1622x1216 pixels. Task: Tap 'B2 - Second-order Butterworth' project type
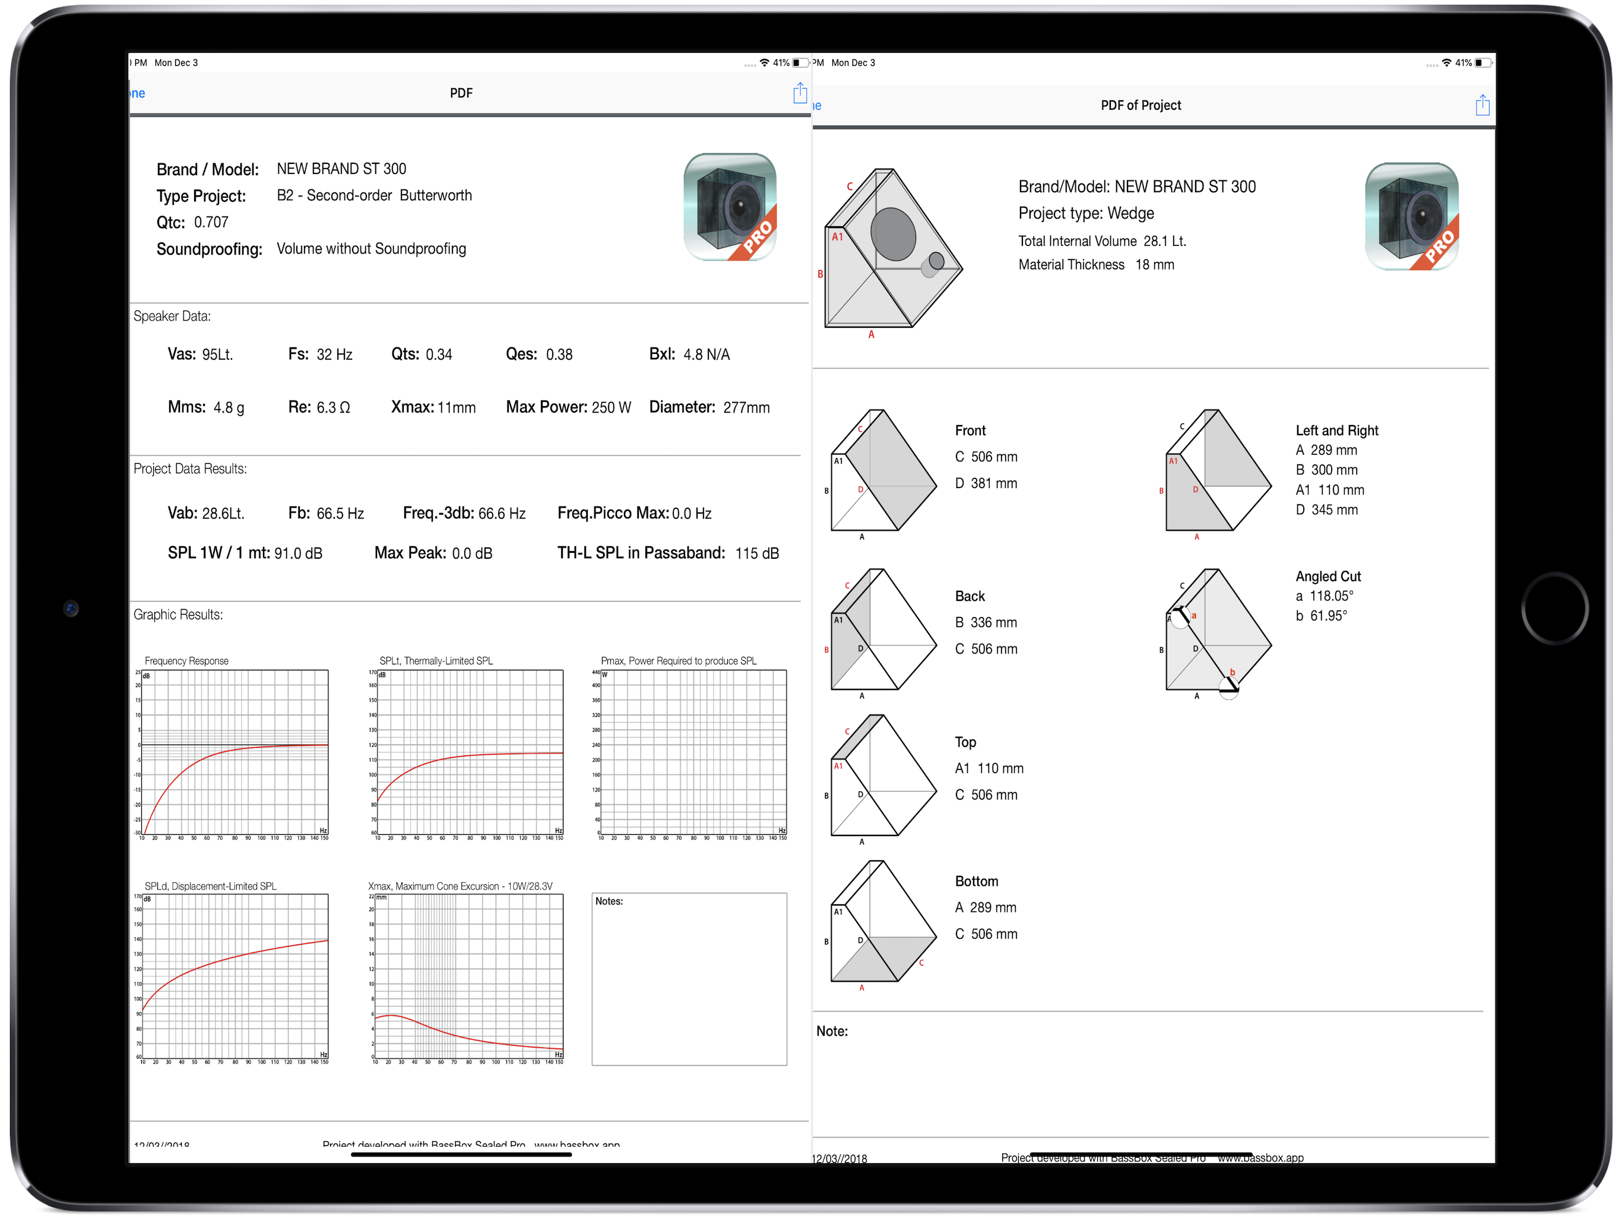tap(374, 195)
